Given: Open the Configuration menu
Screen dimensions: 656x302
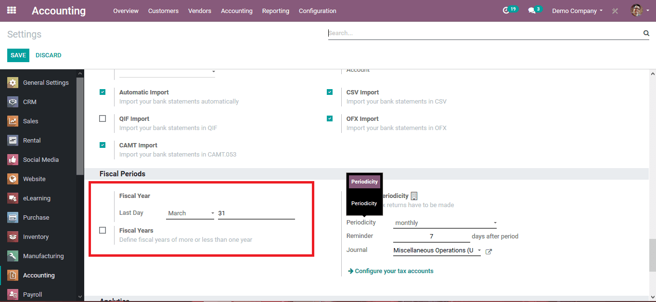Looking at the screenshot, I should pos(318,11).
